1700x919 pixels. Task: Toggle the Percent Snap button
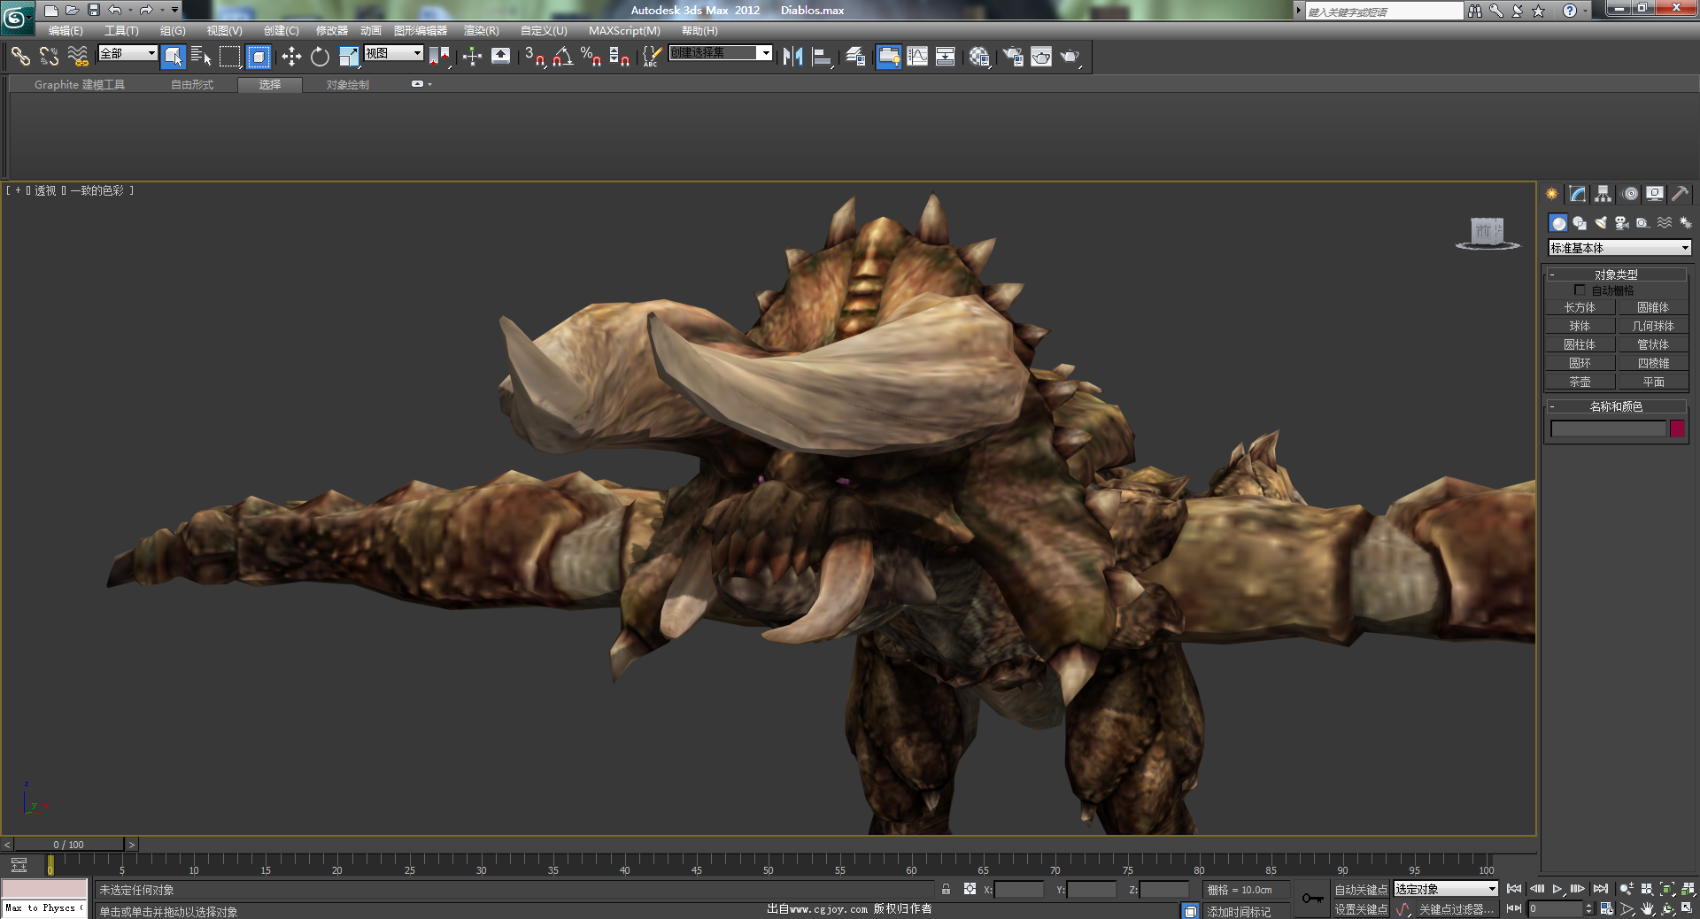591,57
